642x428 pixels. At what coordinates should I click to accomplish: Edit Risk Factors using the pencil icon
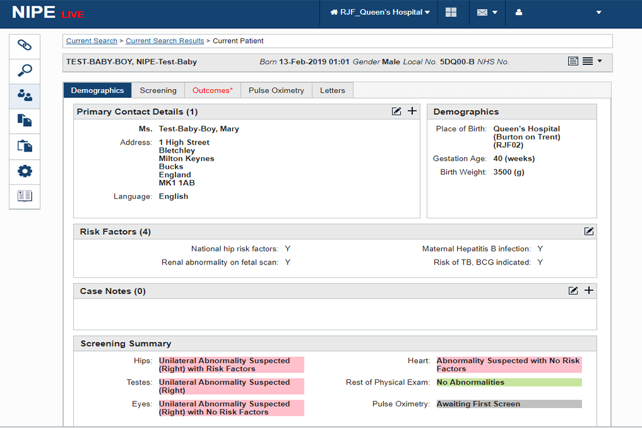click(x=589, y=232)
